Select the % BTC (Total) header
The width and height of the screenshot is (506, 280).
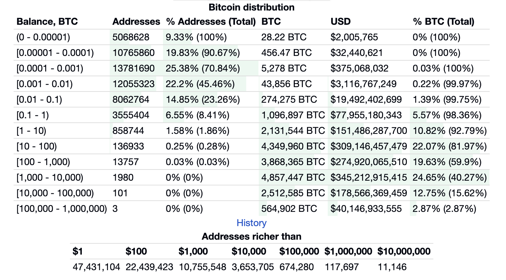coord(443,22)
